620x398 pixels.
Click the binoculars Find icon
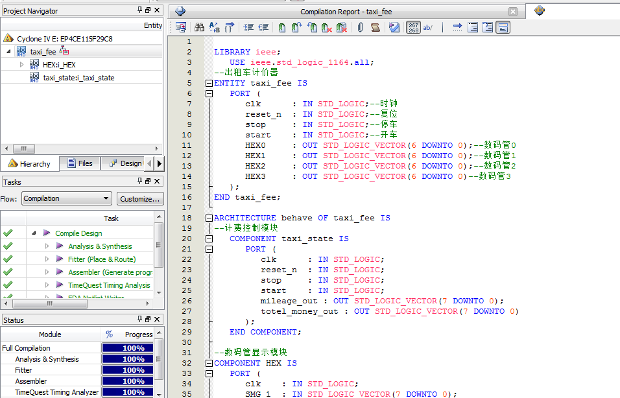point(200,27)
